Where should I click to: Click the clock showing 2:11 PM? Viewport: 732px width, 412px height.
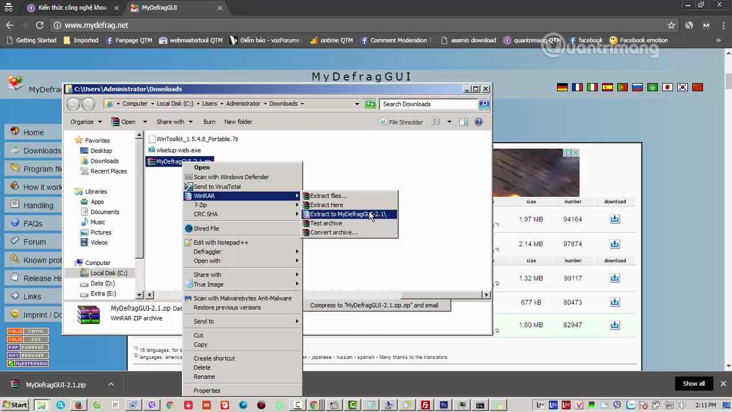click(706, 405)
